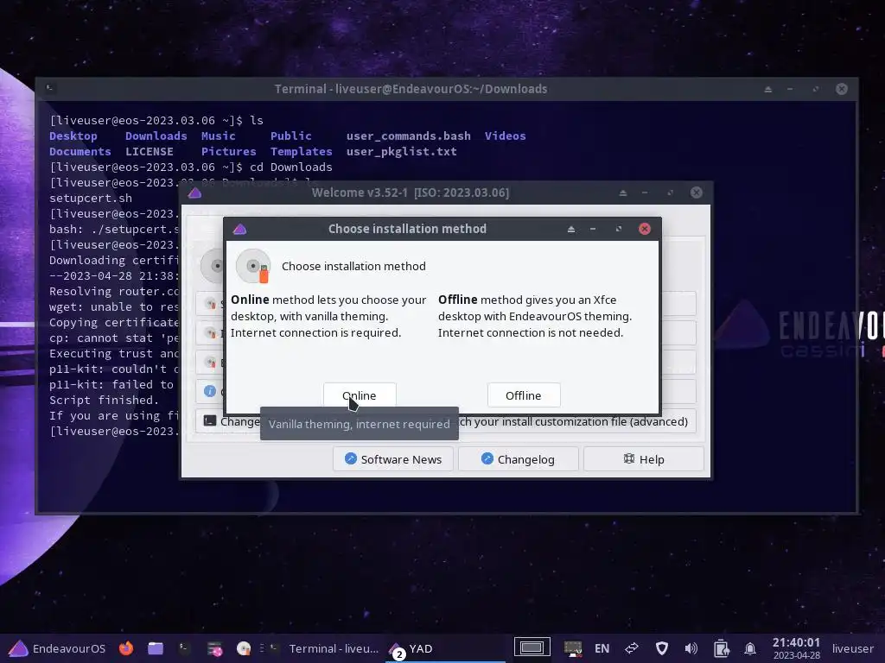Open the liveuser session menu
This screenshot has height=663, width=885.
(852, 648)
